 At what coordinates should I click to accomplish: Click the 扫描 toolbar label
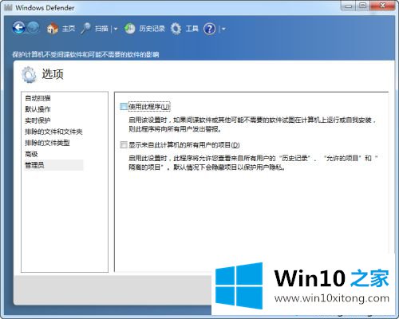pyautogui.click(x=101, y=29)
